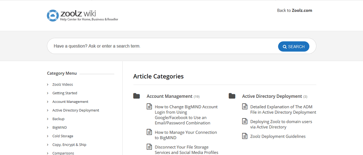
Task: Follow the Back to Zoolz.com link
Action: (x=294, y=11)
